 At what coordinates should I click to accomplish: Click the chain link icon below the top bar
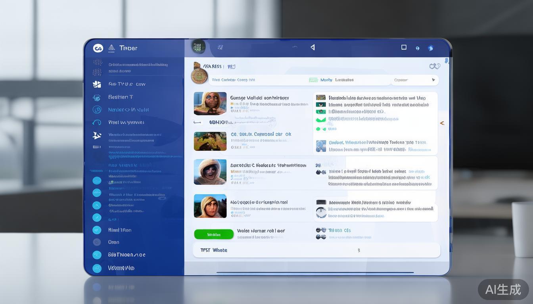pos(435,66)
